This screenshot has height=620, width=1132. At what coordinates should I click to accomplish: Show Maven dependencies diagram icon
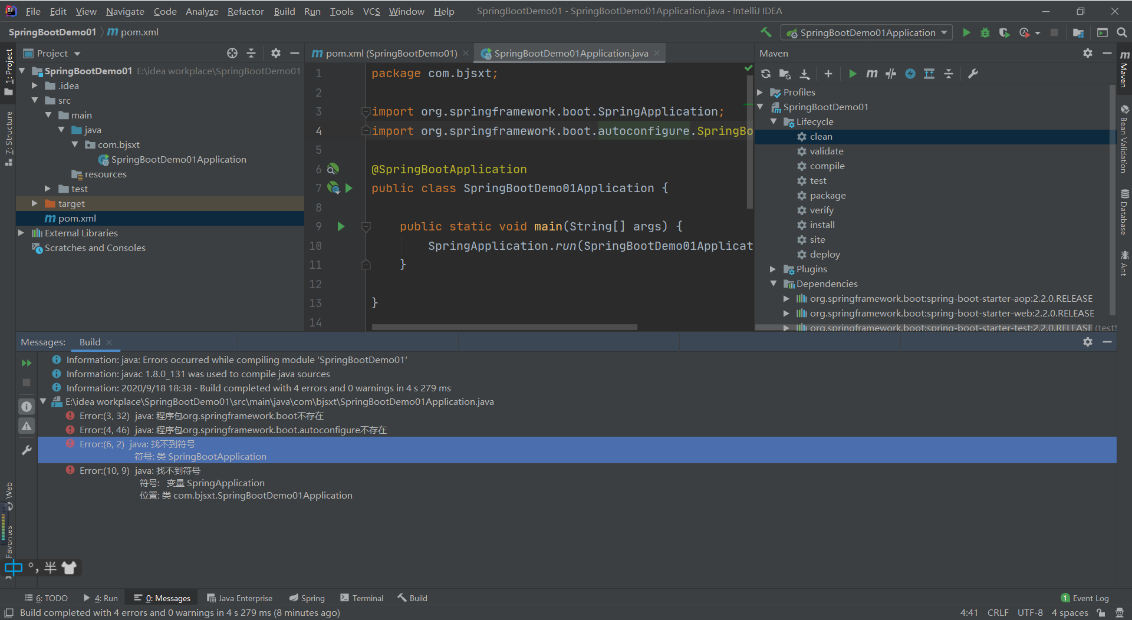929,74
